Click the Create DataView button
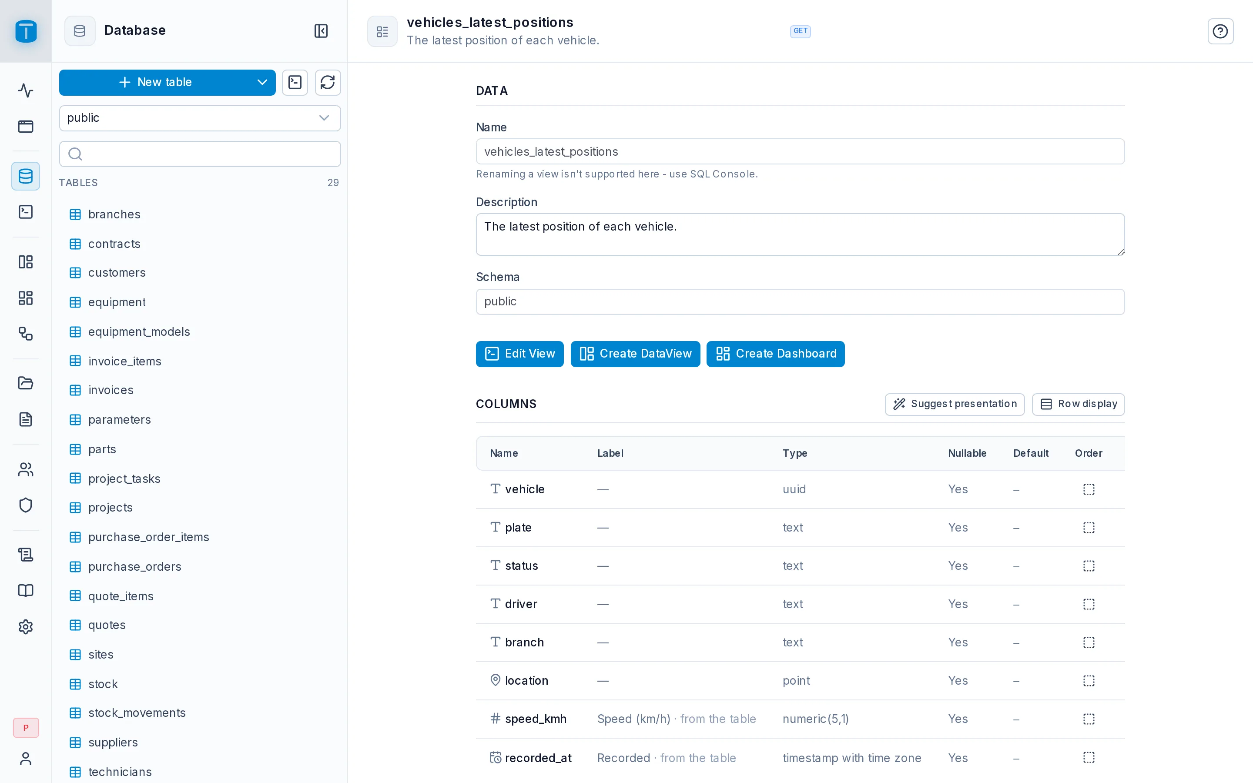 (635, 354)
